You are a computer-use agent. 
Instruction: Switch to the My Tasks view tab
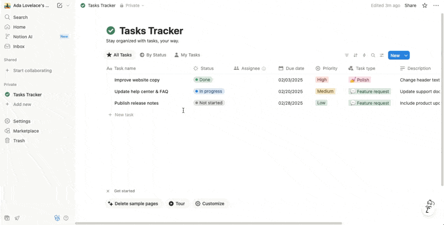click(x=187, y=55)
